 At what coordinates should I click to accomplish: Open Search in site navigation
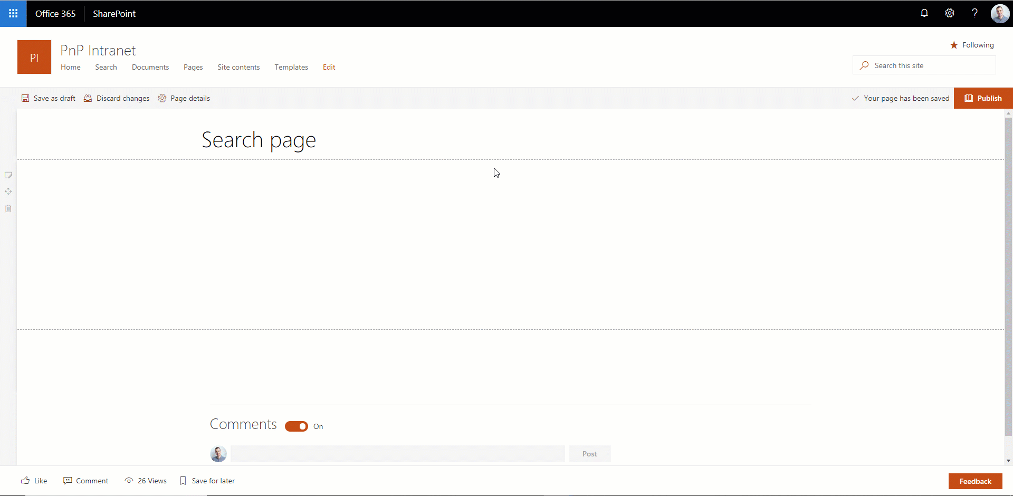[x=106, y=67]
